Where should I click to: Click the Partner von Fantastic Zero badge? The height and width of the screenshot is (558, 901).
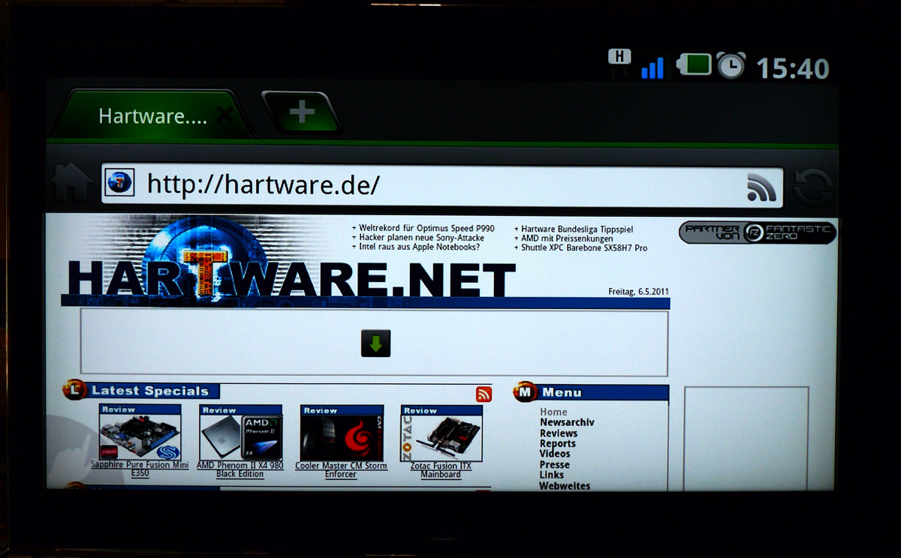pos(758,232)
